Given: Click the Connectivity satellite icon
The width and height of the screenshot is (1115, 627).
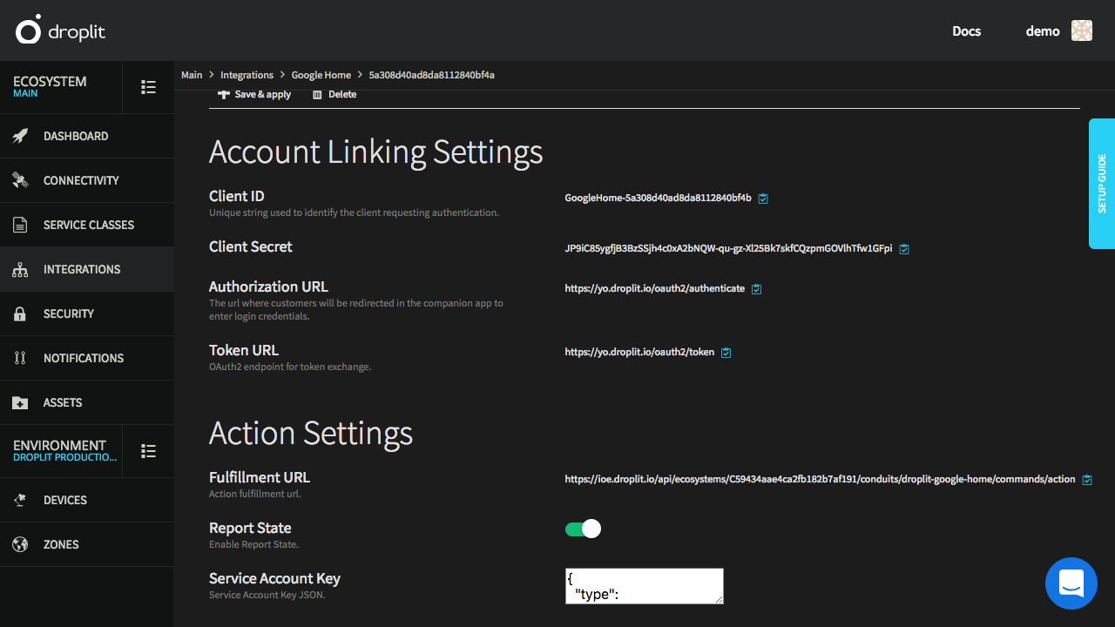Looking at the screenshot, I should (20, 180).
